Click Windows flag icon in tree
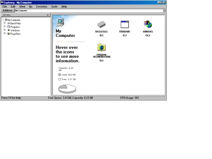 click(x=9, y=30)
